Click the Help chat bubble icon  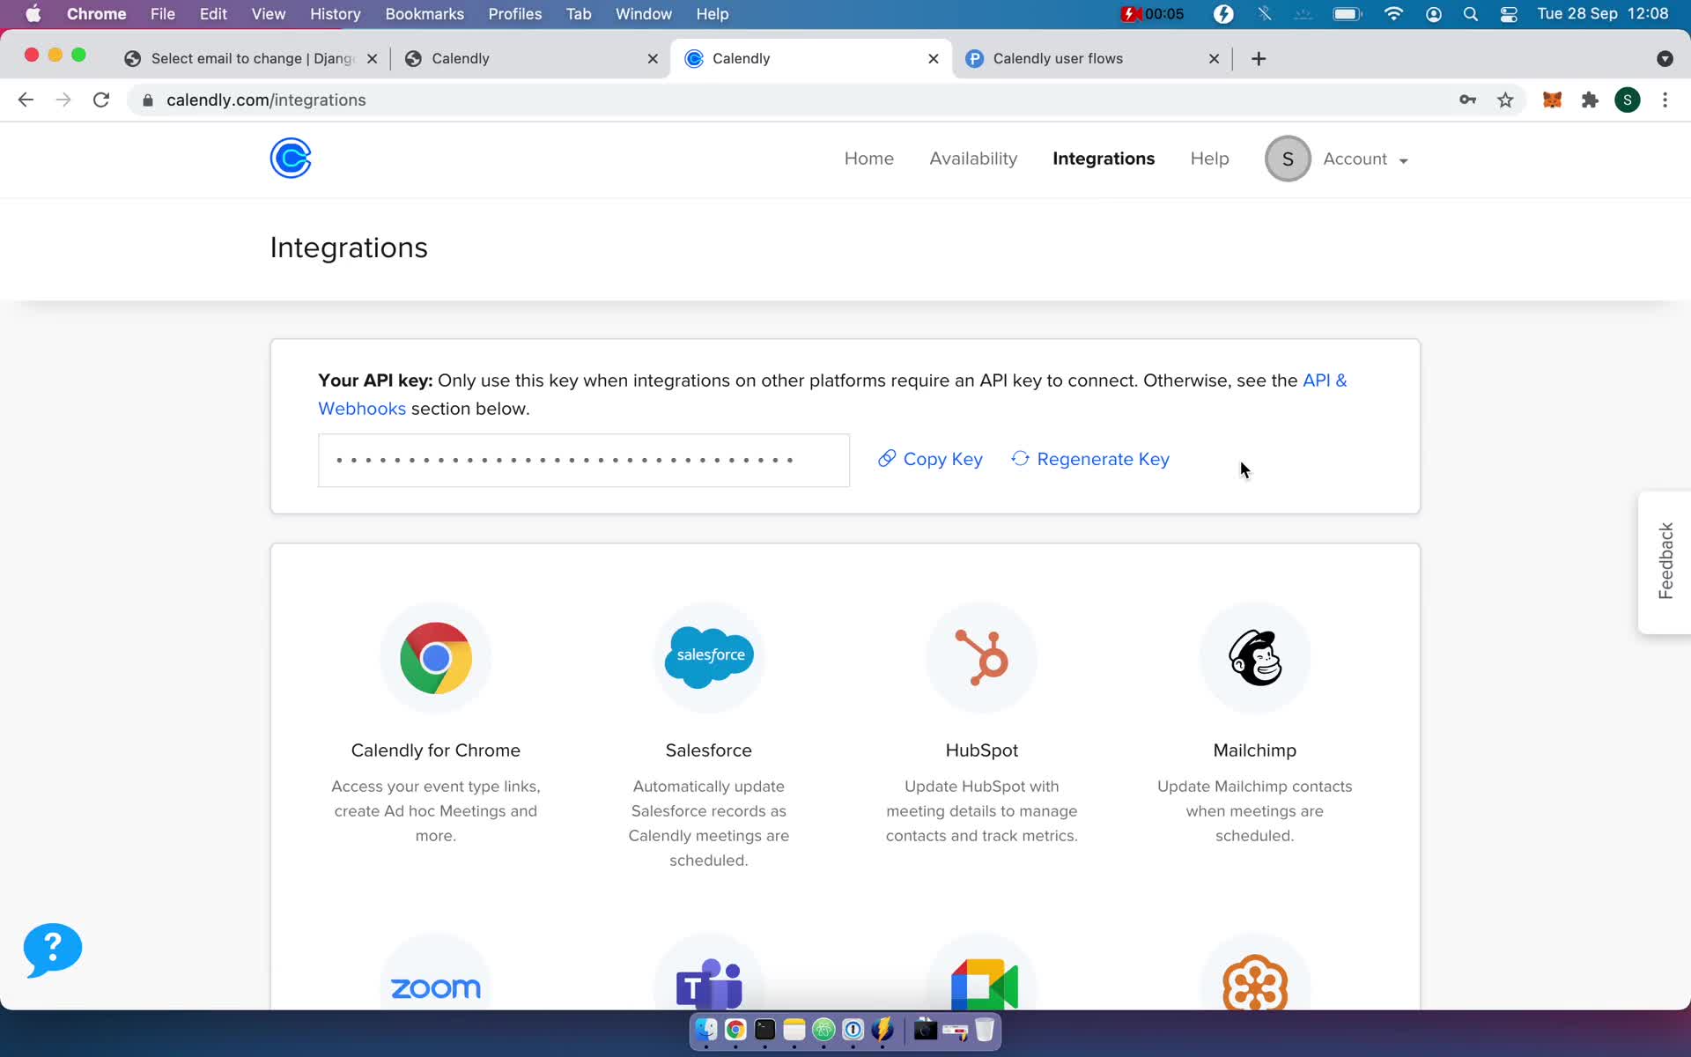point(52,949)
